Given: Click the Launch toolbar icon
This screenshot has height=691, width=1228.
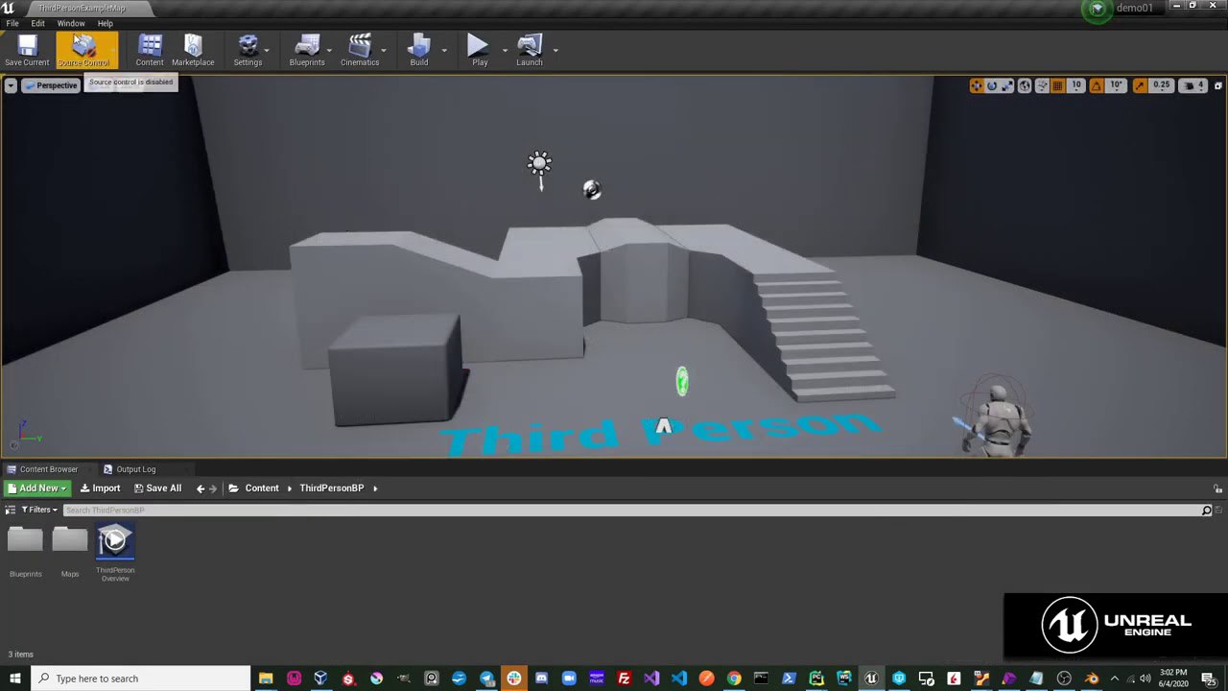Looking at the screenshot, I should tap(530, 50).
